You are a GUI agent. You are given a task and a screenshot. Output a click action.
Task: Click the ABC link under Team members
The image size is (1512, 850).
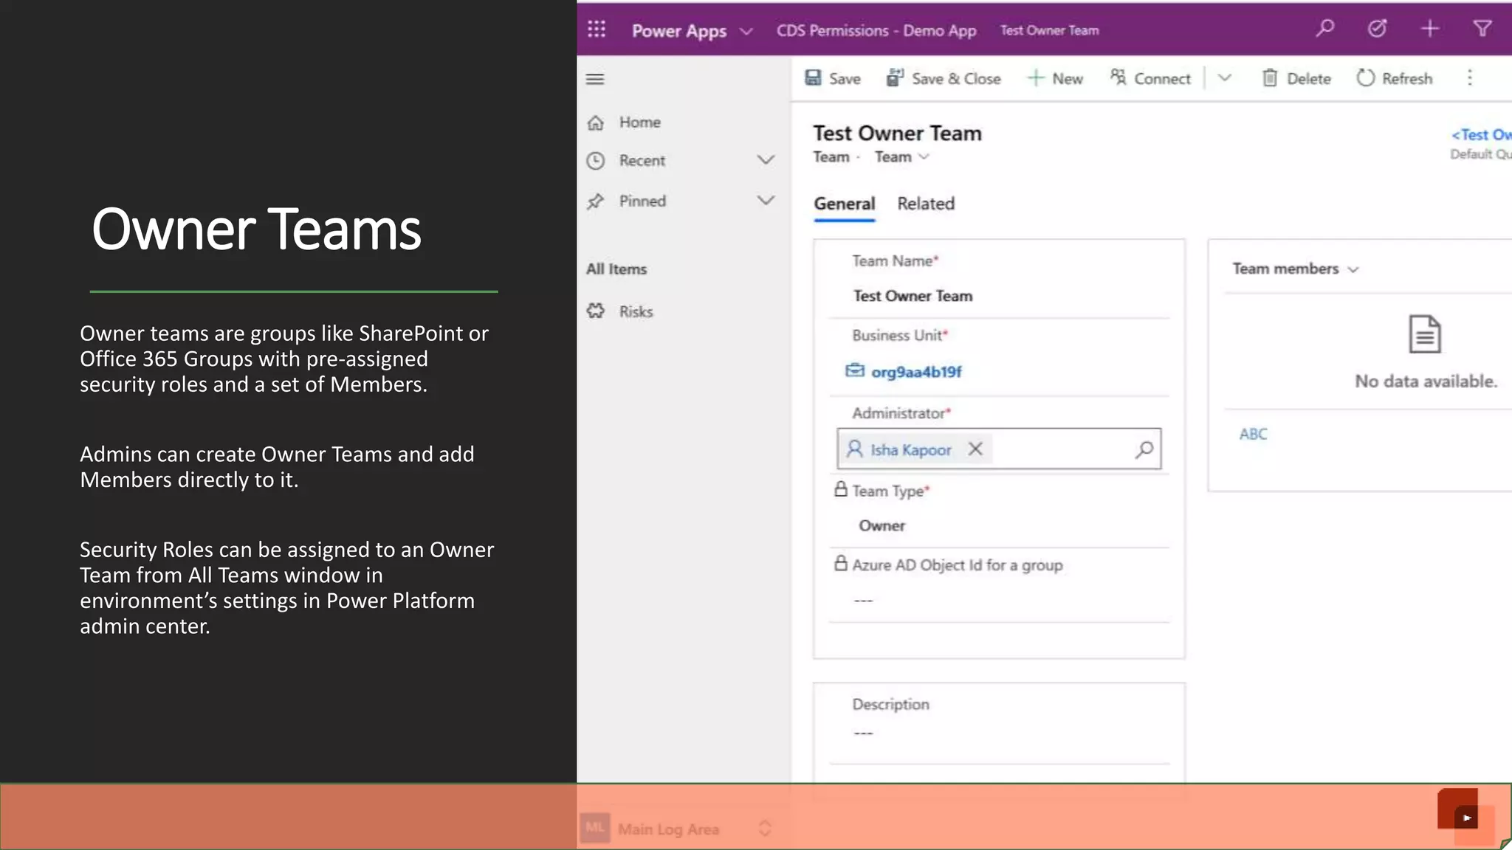click(x=1253, y=434)
